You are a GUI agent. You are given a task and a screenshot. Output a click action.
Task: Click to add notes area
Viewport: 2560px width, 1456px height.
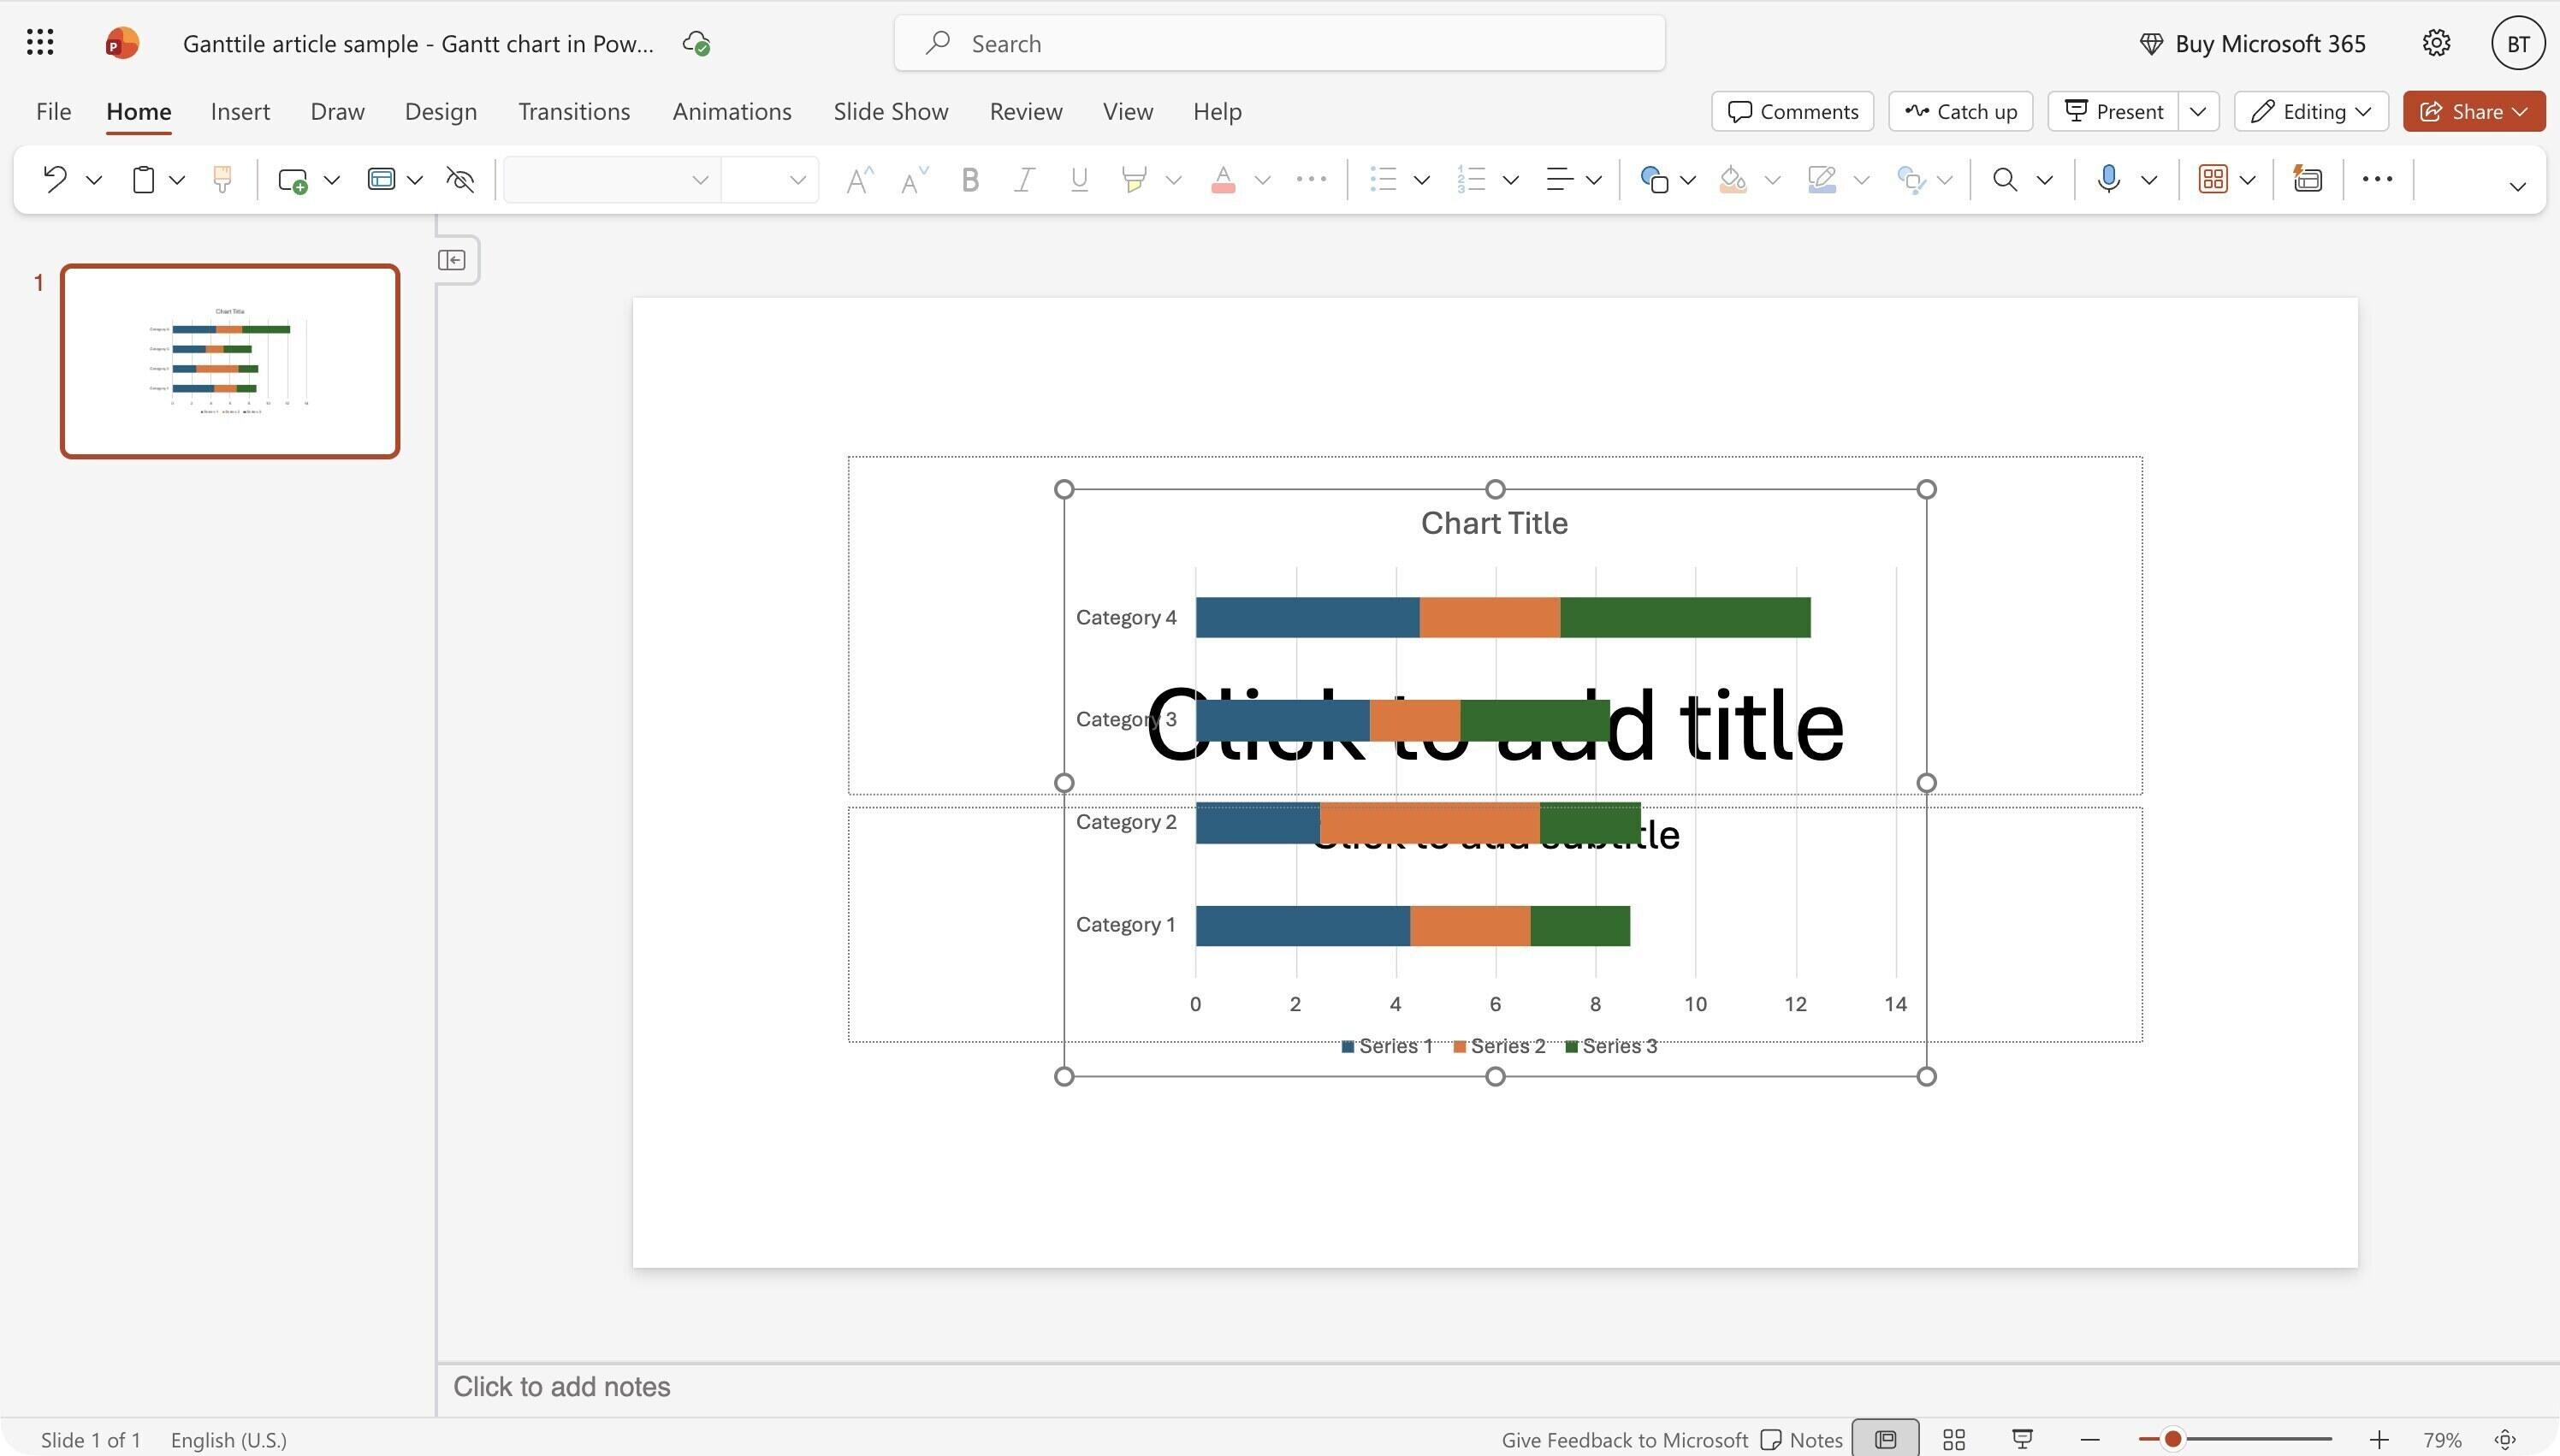tap(1497, 1387)
